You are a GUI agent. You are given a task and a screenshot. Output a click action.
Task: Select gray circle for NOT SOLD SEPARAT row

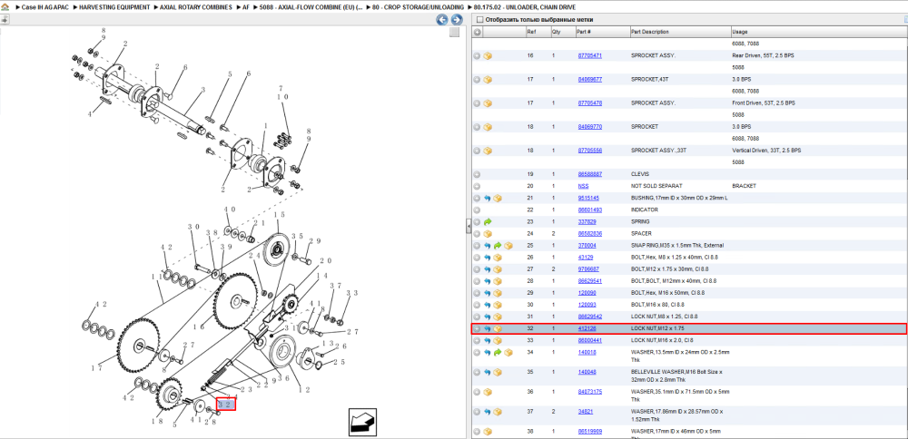click(478, 187)
